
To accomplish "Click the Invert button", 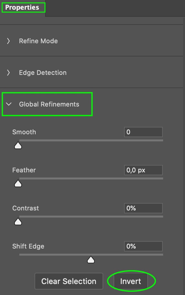I will 131,281.
